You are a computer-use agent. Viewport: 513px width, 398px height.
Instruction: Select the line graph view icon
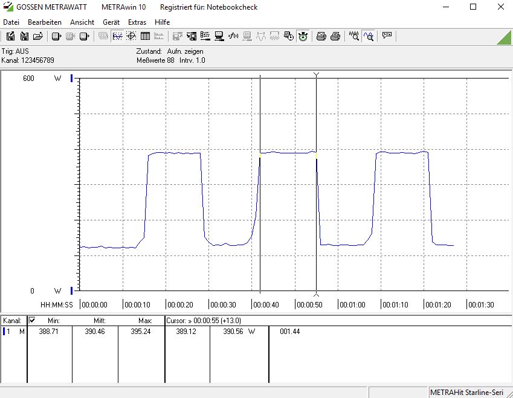[x=117, y=36]
